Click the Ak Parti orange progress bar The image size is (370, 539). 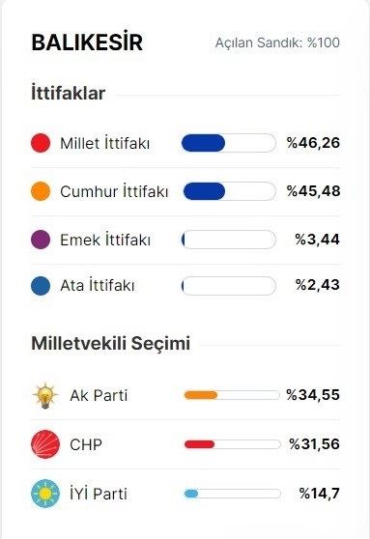(232, 395)
